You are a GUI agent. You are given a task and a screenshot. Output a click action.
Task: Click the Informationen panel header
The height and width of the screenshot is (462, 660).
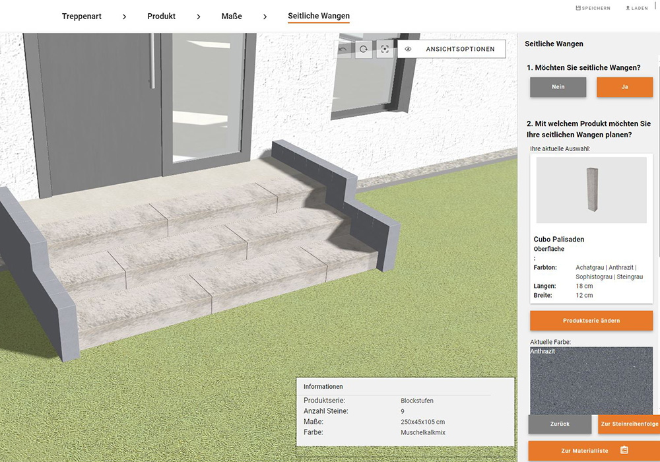(323, 386)
